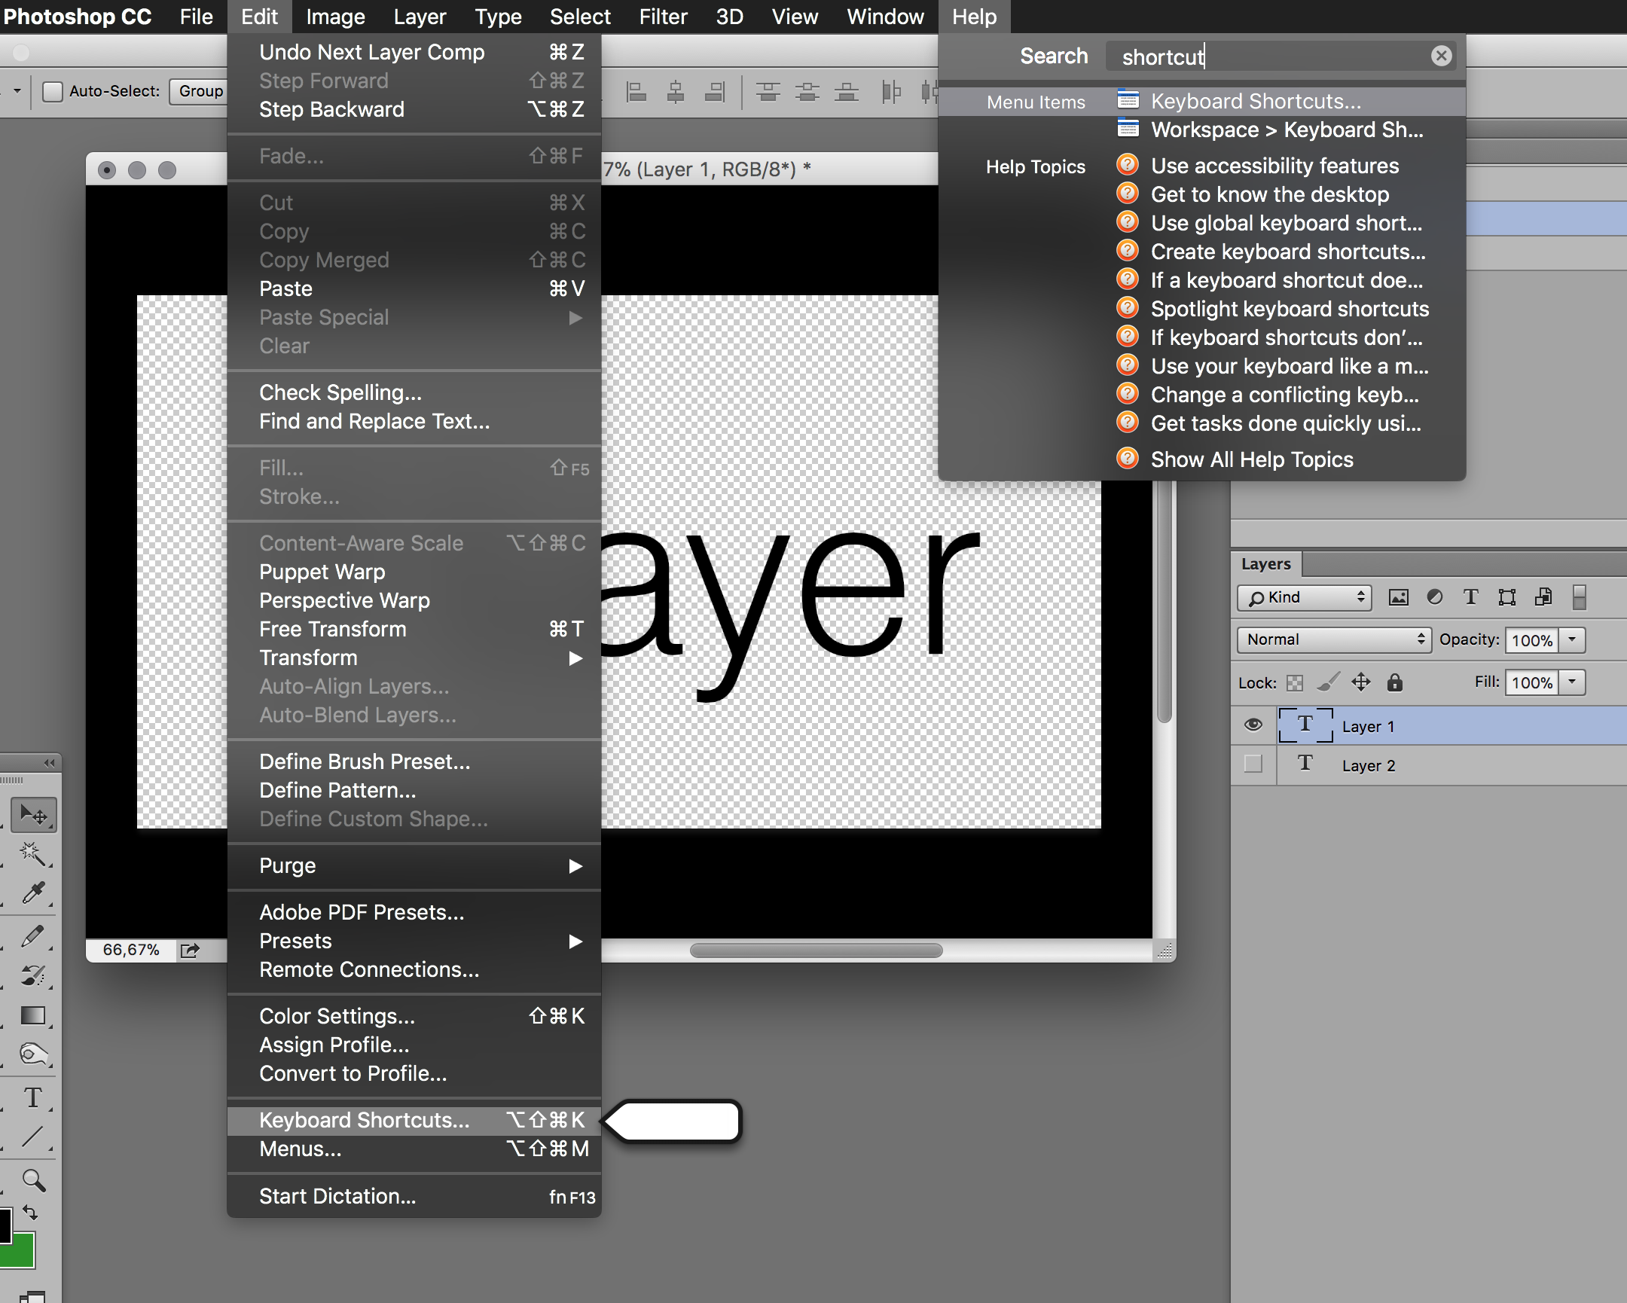
Task: Select the Zoom magnifier tool
Action: pyautogui.click(x=32, y=1180)
